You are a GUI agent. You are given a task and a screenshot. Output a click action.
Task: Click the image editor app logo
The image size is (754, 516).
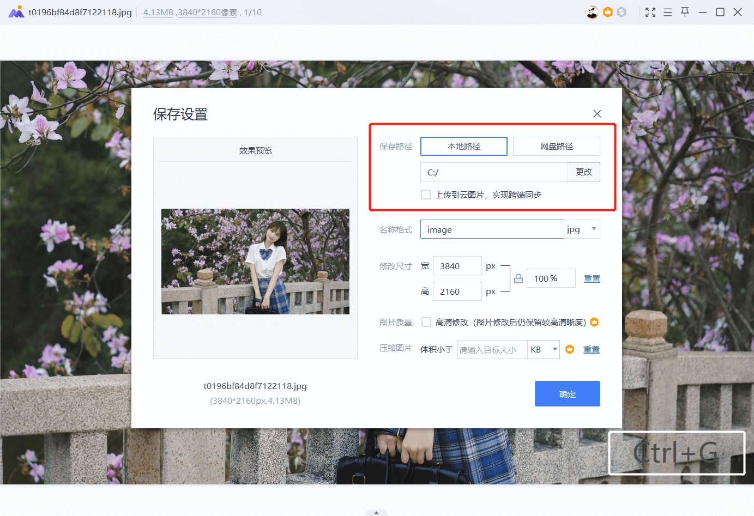click(15, 11)
